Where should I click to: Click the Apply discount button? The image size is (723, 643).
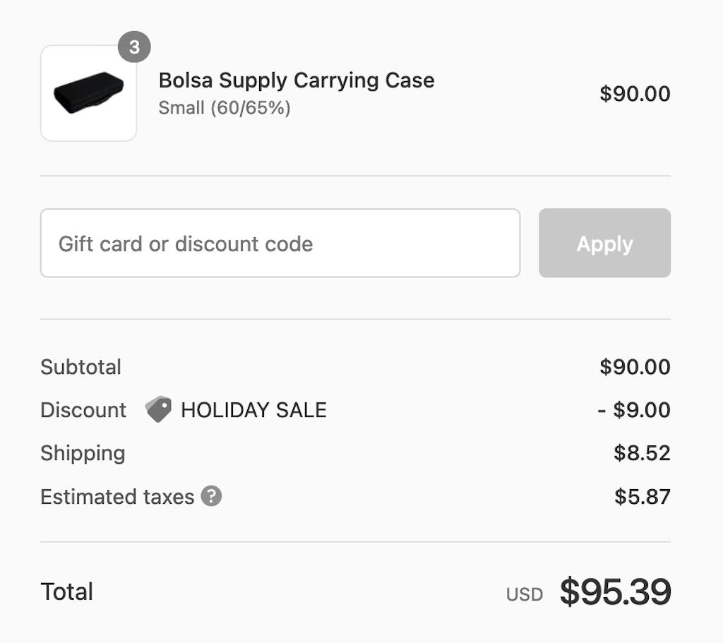[x=604, y=243]
